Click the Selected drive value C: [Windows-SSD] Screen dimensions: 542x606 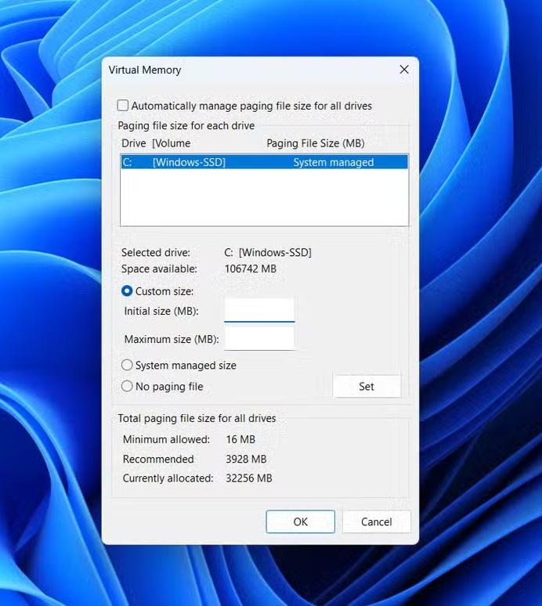[268, 252]
